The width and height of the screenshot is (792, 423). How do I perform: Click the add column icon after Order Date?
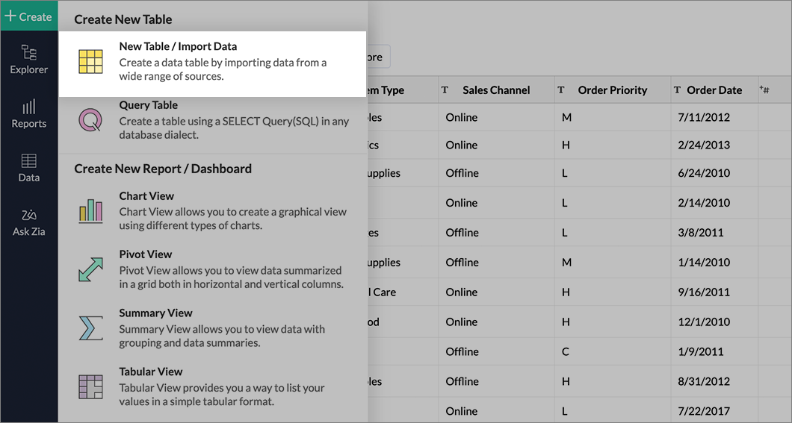coord(764,90)
